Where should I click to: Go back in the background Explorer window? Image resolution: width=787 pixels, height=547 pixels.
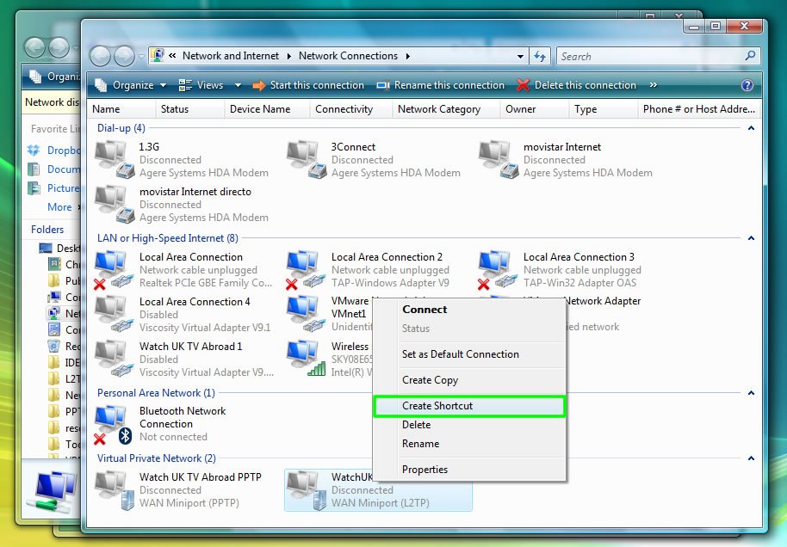[x=35, y=47]
